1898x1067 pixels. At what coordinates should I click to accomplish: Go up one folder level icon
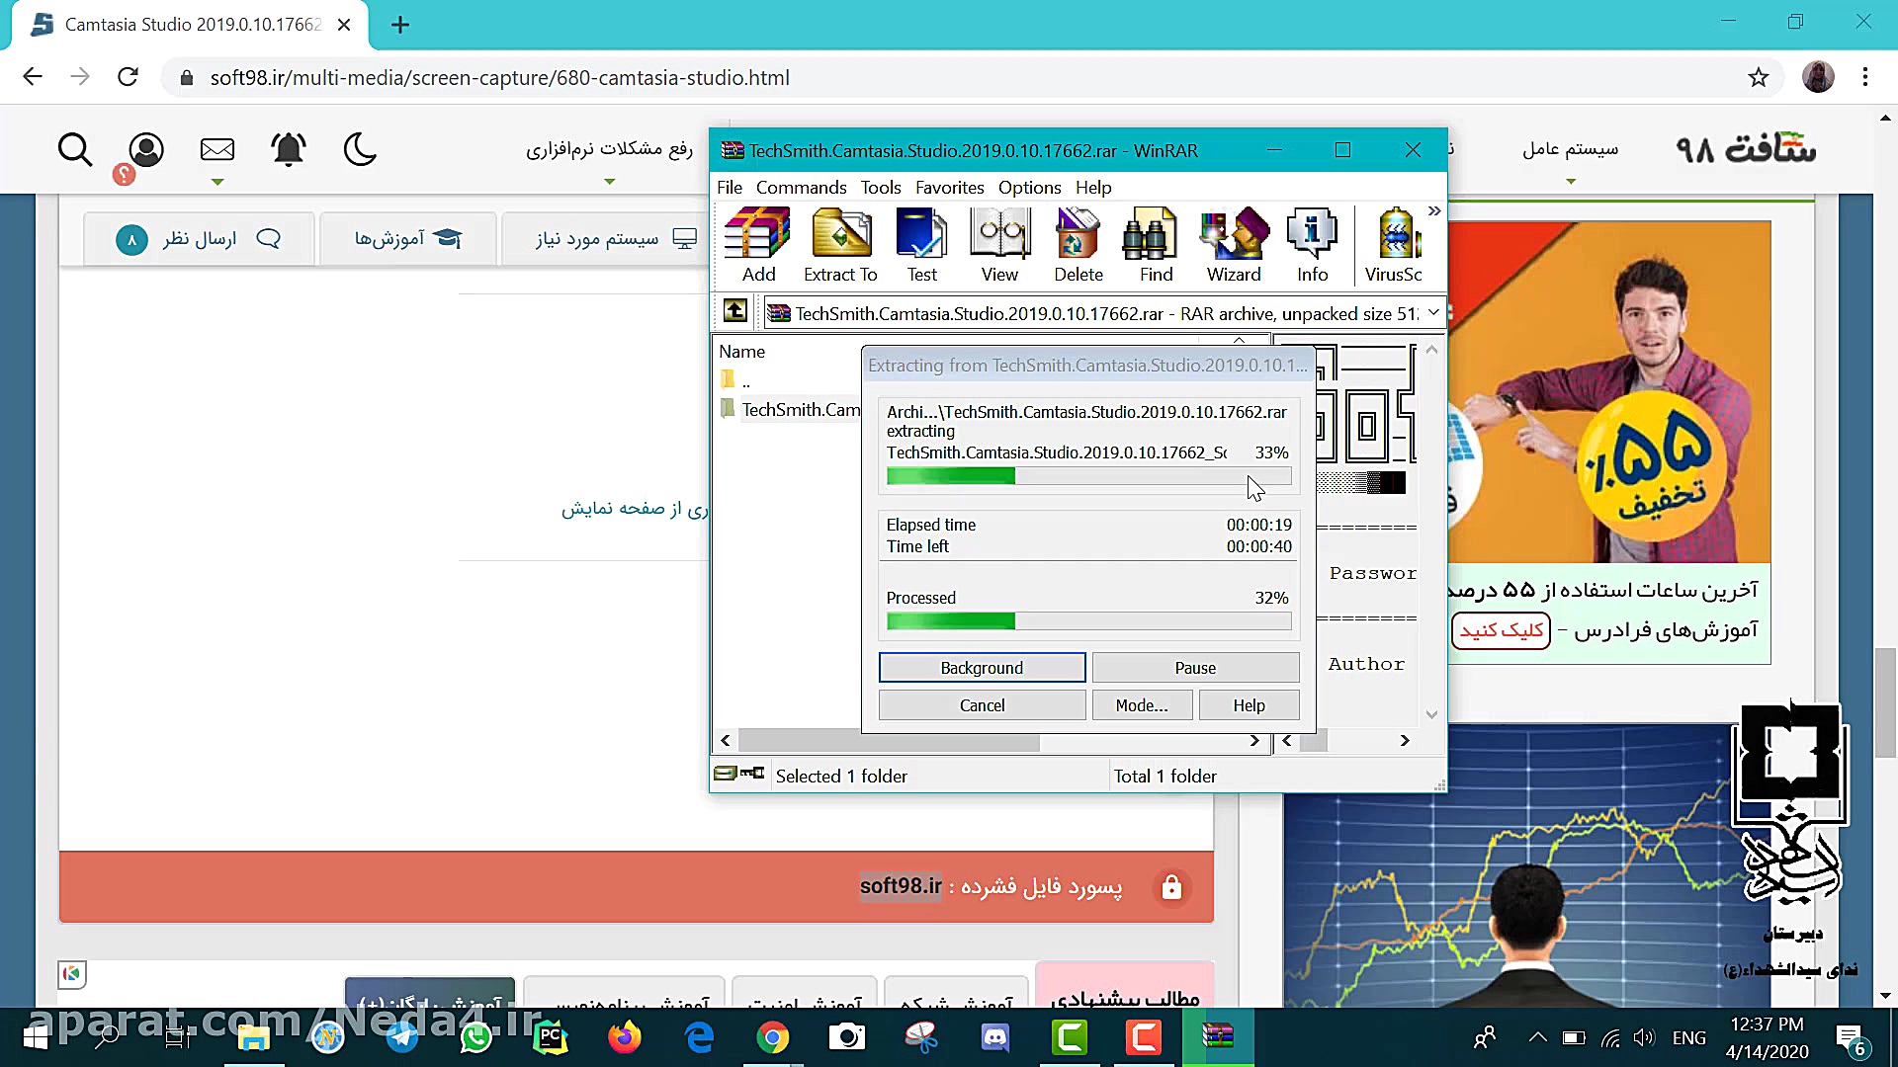click(x=734, y=311)
